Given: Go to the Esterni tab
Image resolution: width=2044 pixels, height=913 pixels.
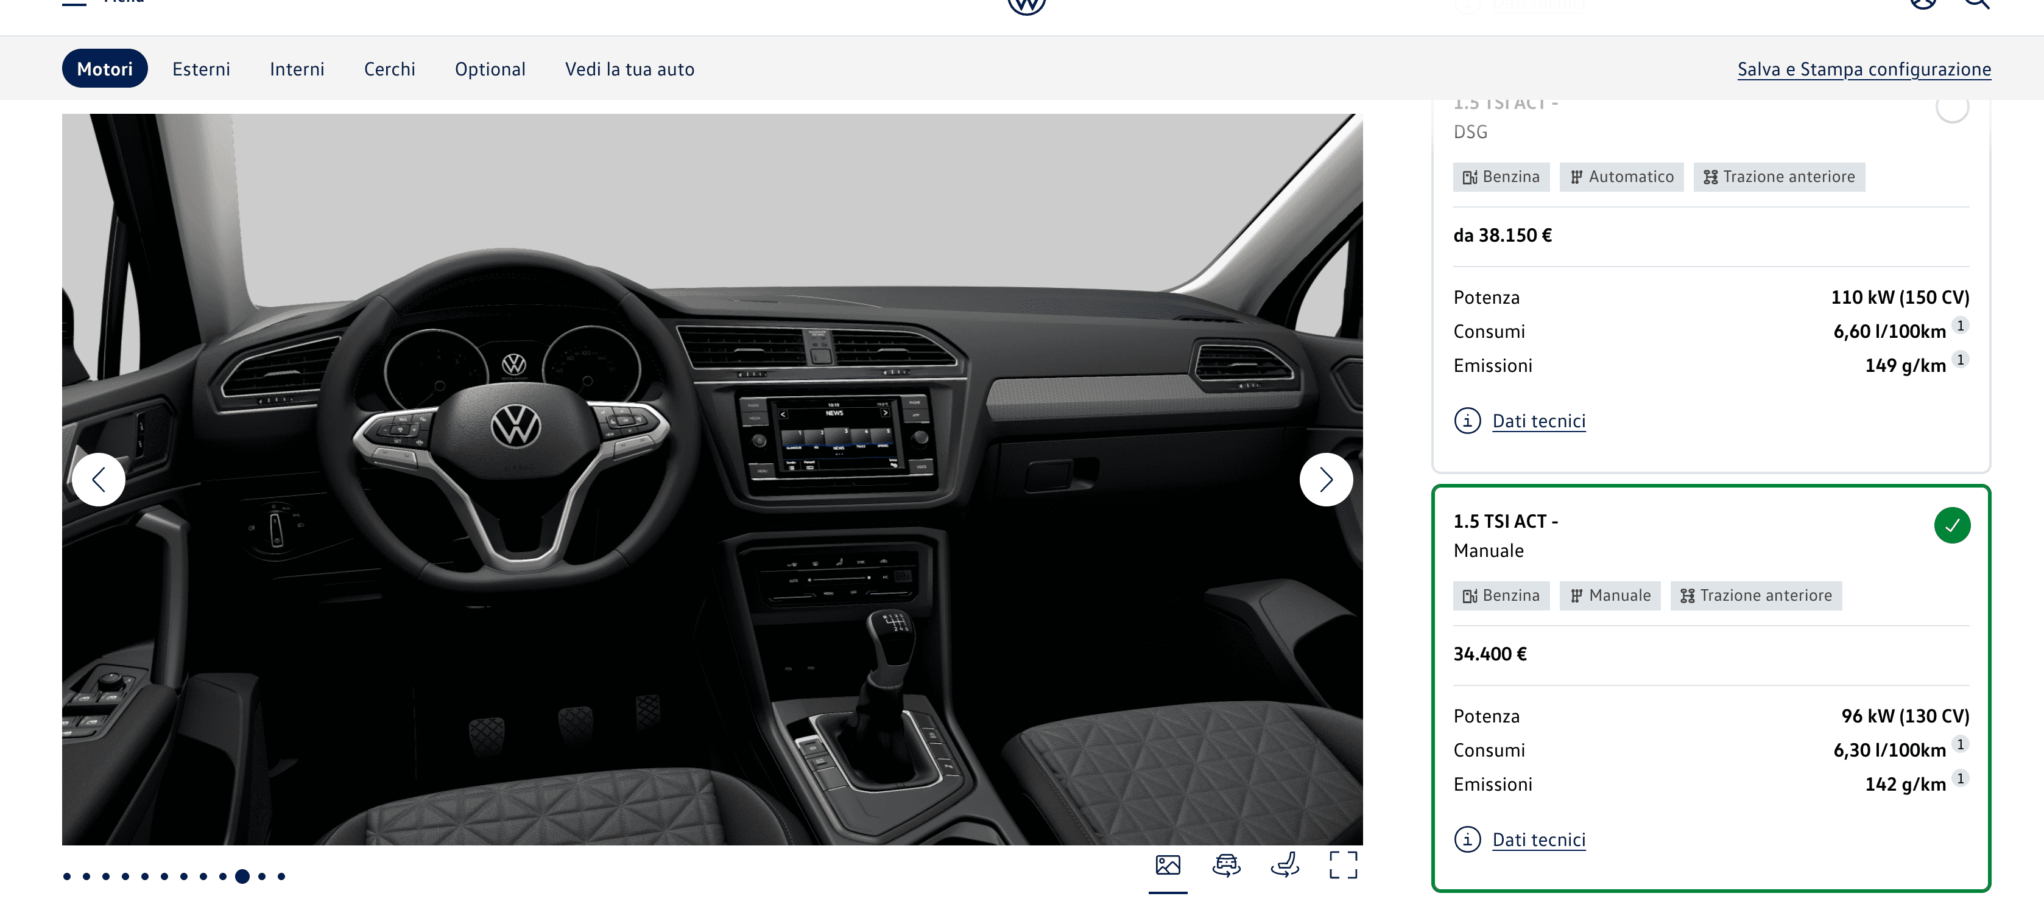Looking at the screenshot, I should [201, 69].
